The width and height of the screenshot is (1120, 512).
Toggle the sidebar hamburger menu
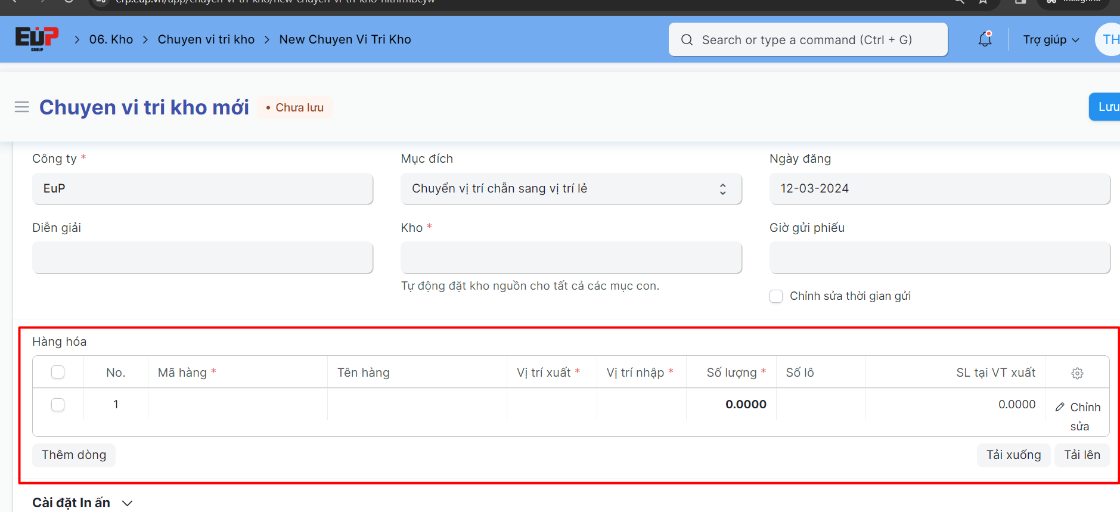pos(21,107)
